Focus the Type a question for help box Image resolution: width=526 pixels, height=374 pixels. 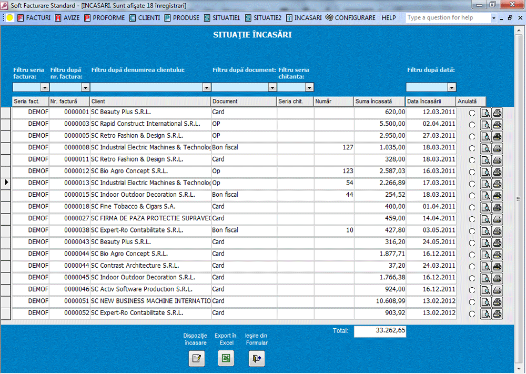[448, 18]
